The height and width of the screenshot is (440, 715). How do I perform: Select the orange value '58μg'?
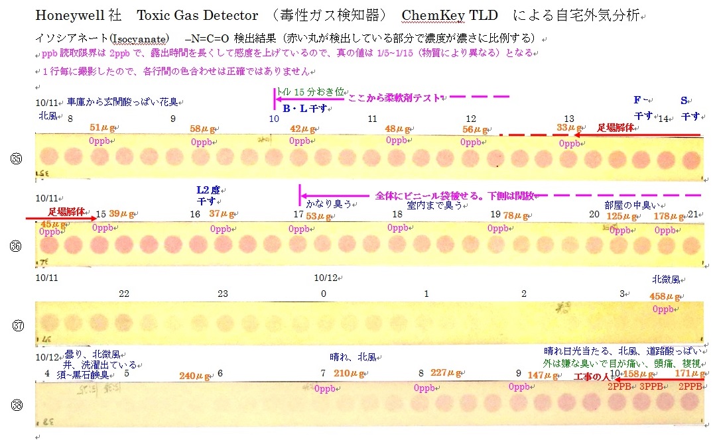pyautogui.click(x=202, y=129)
